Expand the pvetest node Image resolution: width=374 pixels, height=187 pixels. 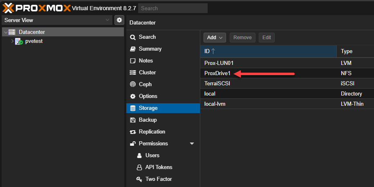(13, 41)
